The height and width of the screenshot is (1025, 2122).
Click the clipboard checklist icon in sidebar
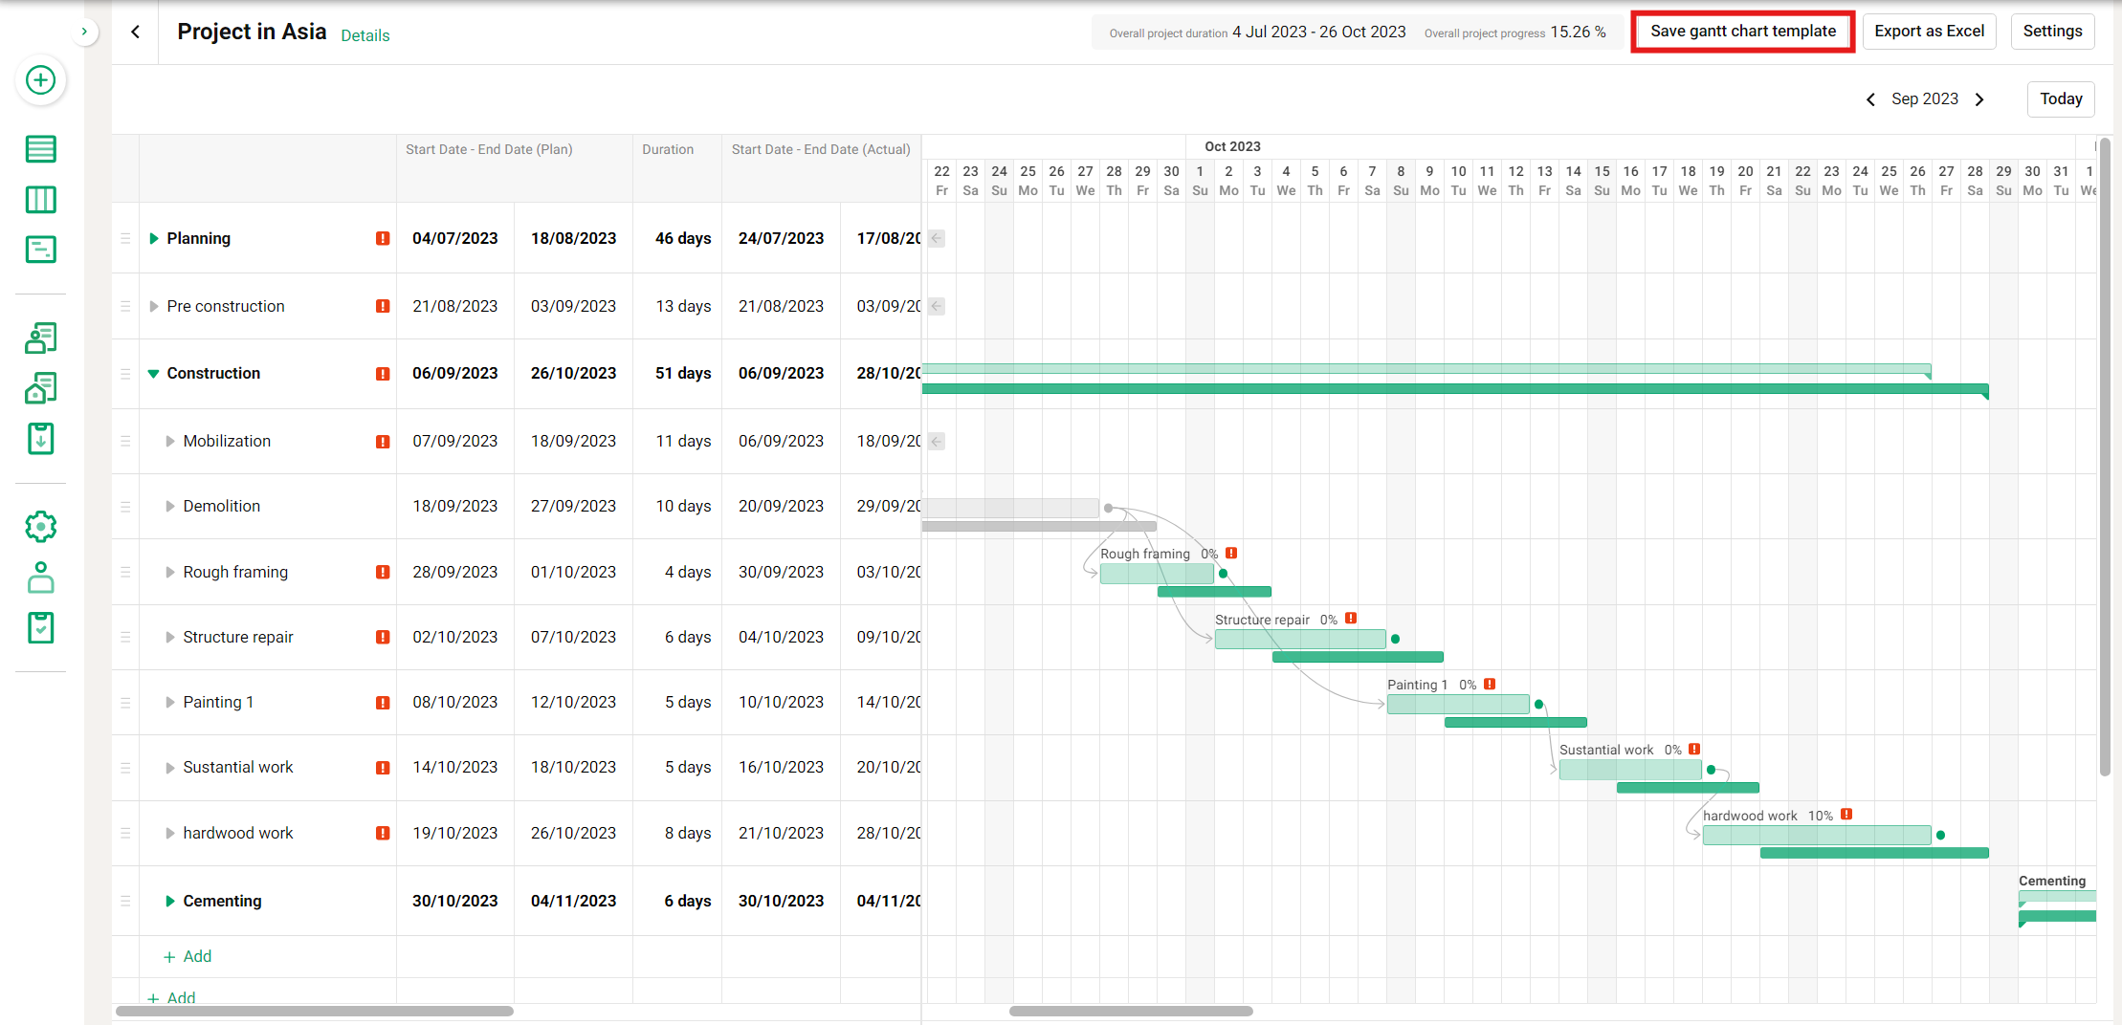click(40, 628)
